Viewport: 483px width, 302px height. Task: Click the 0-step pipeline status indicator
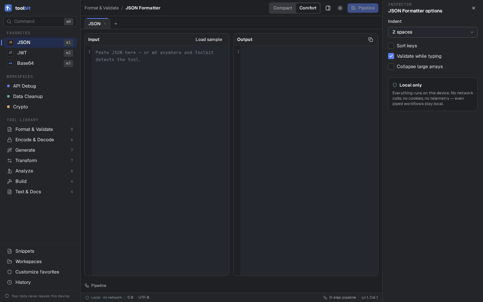(340, 297)
